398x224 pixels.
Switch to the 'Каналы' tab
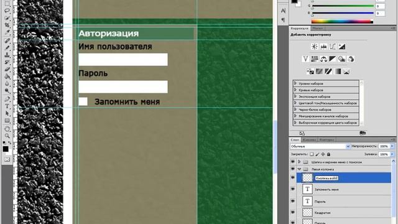tap(309, 139)
